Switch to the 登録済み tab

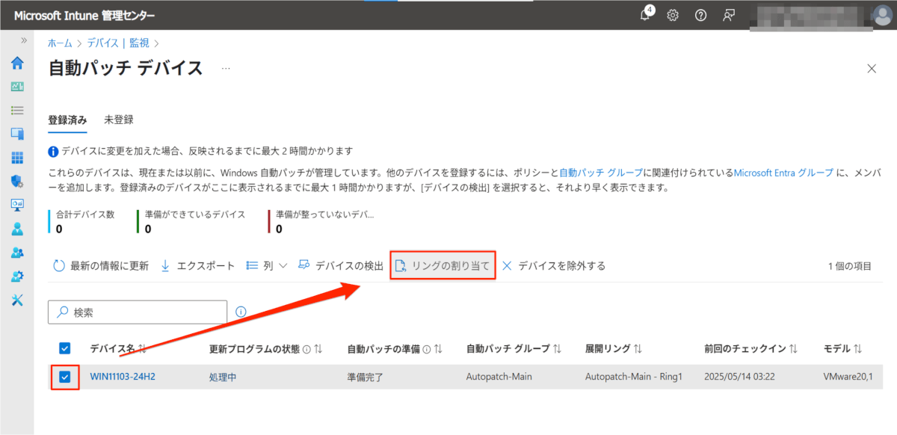[67, 120]
